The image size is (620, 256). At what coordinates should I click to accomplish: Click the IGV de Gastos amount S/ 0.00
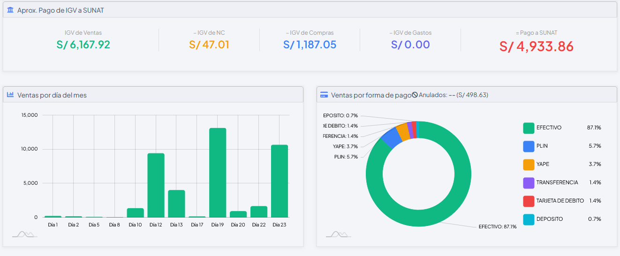coord(410,45)
